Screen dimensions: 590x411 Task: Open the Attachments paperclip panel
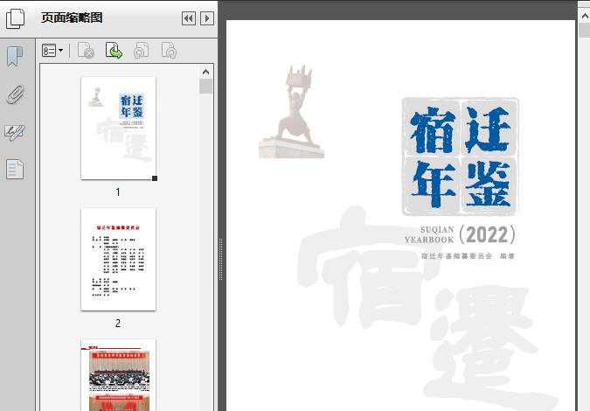(x=15, y=94)
